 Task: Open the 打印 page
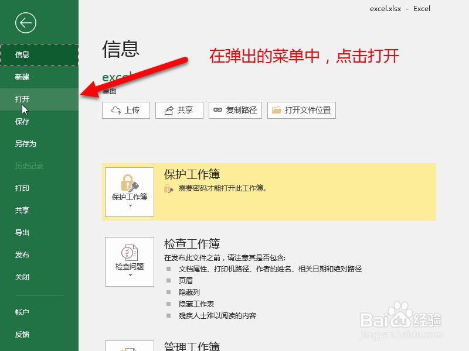pos(39,188)
